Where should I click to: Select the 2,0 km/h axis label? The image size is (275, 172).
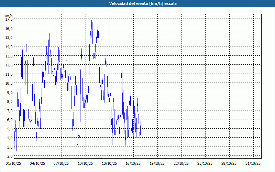(x=10, y=156)
